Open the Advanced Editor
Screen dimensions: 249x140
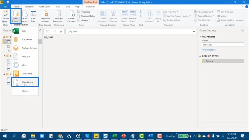(87, 16)
